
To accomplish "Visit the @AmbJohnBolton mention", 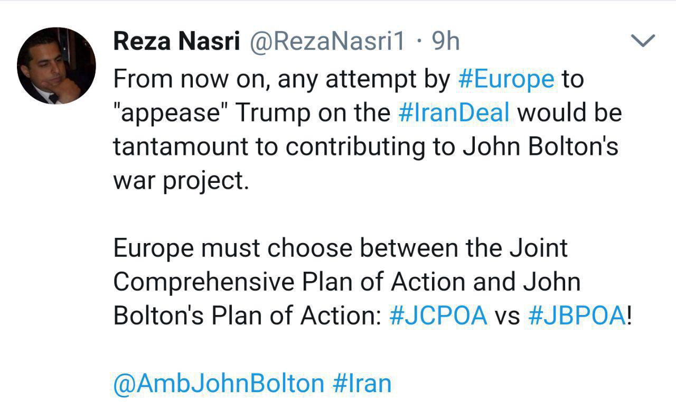I will tap(219, 384).
